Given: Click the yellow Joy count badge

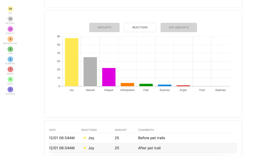Looking at the screenshot, I should (x=10, y=9).
